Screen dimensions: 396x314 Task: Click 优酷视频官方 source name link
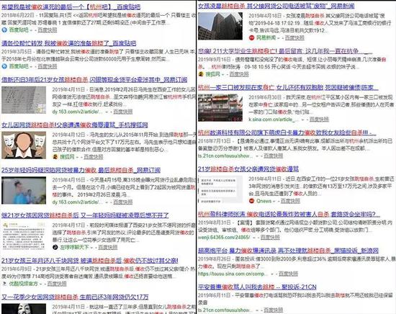point(24,284)
